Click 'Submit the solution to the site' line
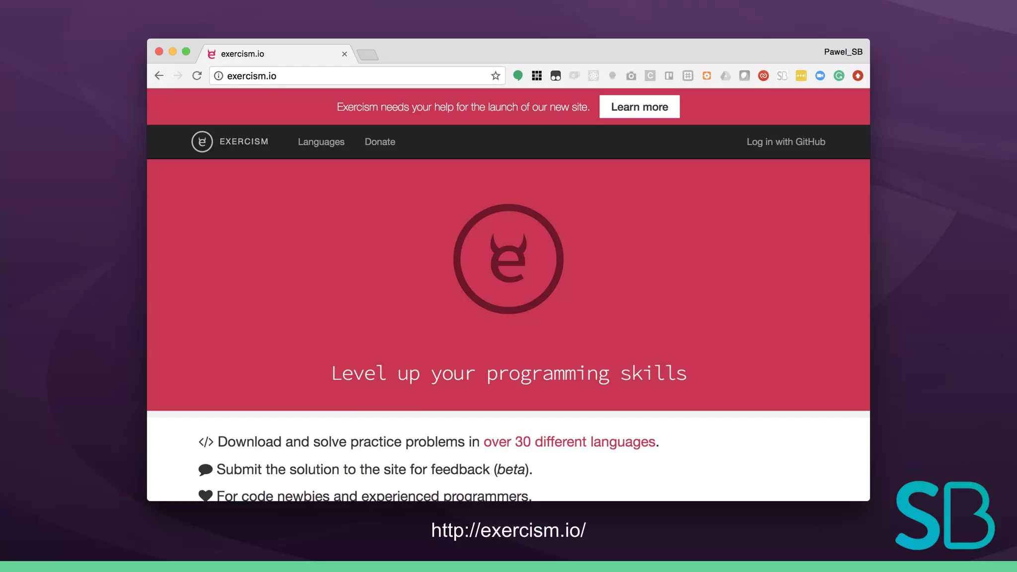Viewport: 1017px width, 572px height. coord(374,469)
